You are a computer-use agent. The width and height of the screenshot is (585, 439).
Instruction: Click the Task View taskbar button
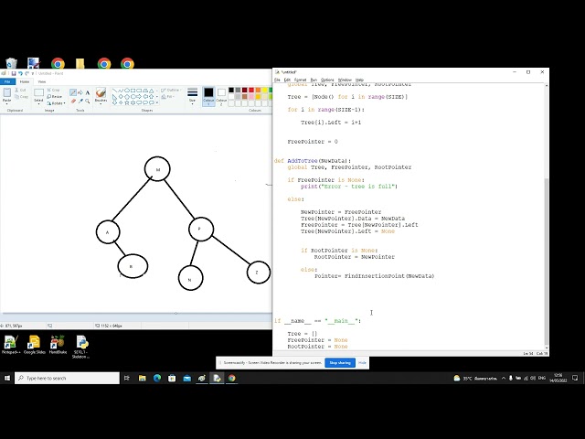[x=127, y=378]
